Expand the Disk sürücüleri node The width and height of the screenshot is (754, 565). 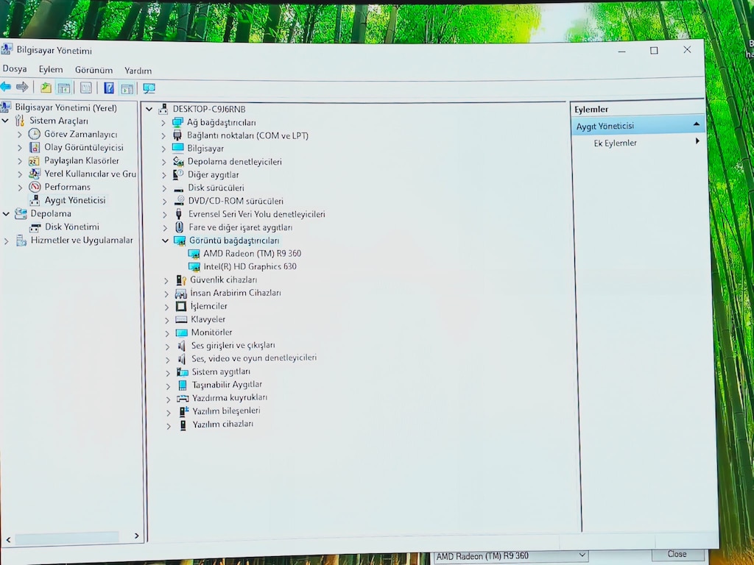164,188
